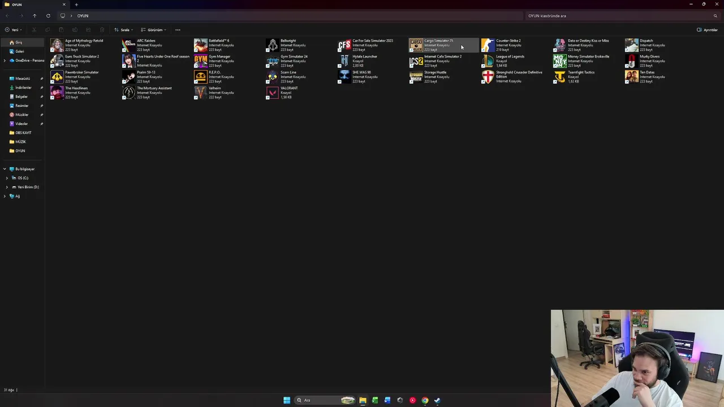
Task: Go to Giriş in the sidebar
Action: pos(23,42)
